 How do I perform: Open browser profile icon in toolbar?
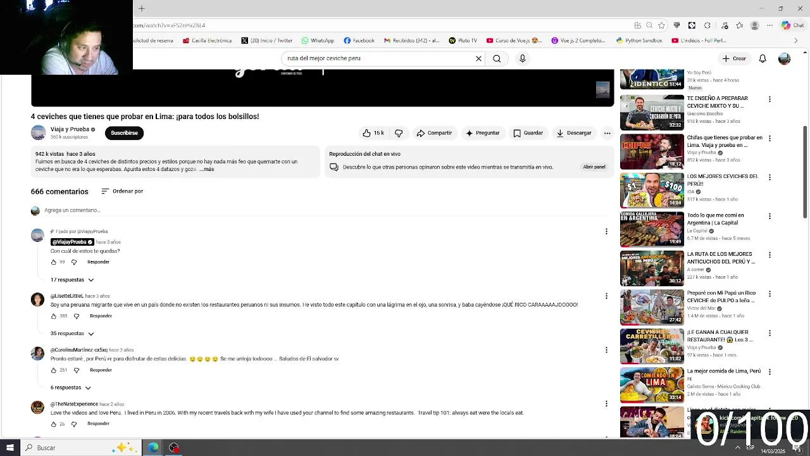754,25
